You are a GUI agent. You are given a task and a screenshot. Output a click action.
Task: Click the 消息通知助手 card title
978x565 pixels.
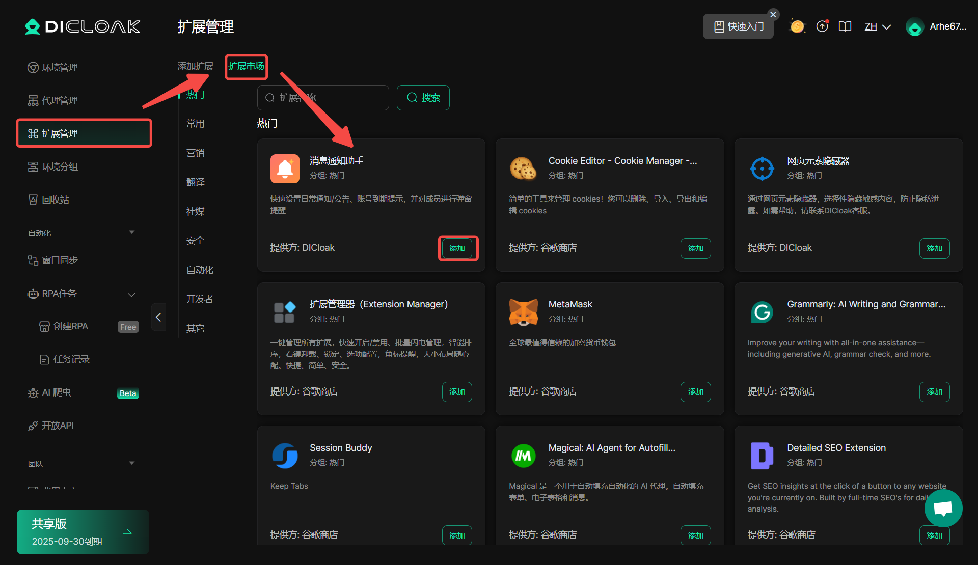point(336,161)
